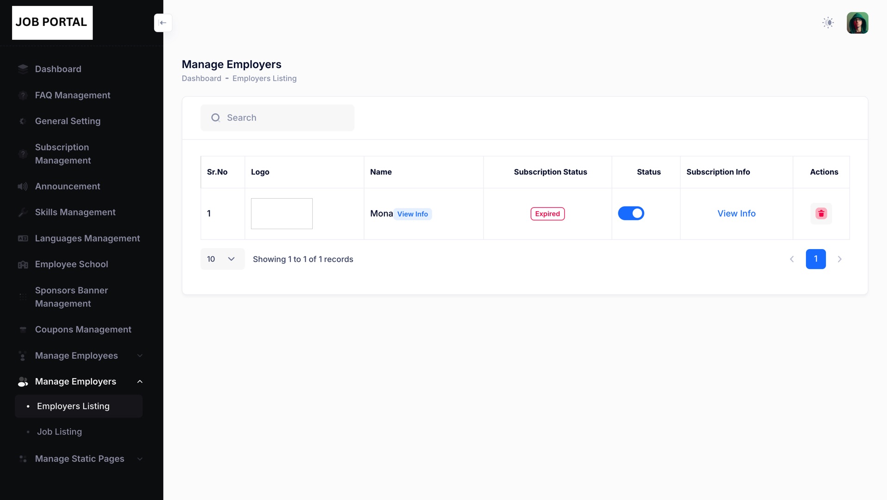Click the View Info badge beside Mona

click(x=412, y=214)
